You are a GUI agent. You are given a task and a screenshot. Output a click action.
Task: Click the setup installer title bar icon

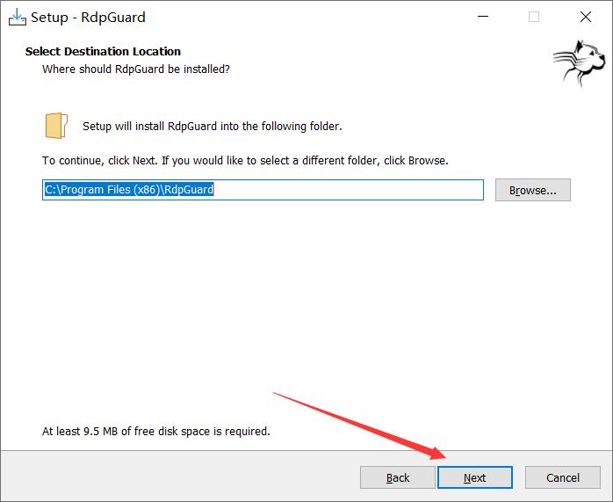pyautogui.click(x=18, y=18)
